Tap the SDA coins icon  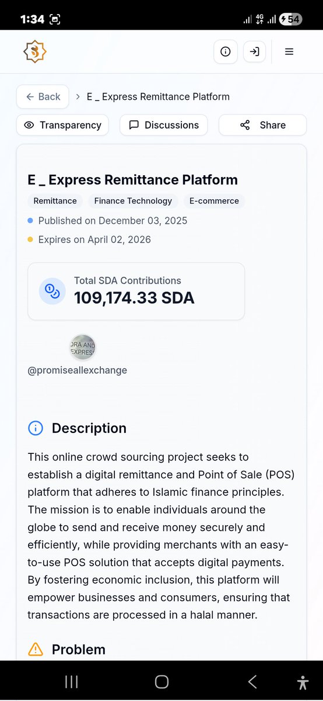52,291
